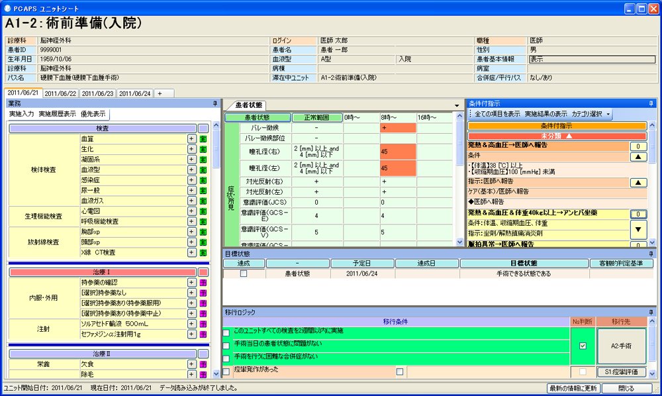This screenshot has height=396, width=662.
Task: Click the plus button for 感染症
Action: point(192,180)
